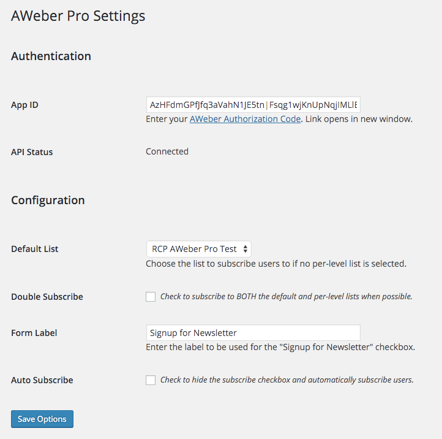This screenshot has height=439, width=442.
Task: Click the API Status label
Action: (x=32, y=152)
